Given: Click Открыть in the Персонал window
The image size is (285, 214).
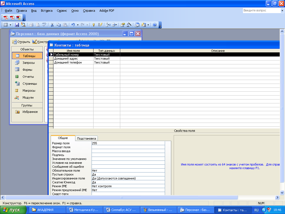Looking at the screenshot, I should point(21,42).
